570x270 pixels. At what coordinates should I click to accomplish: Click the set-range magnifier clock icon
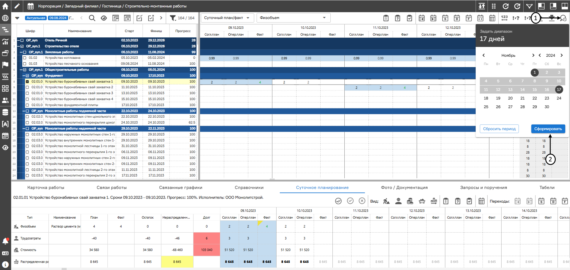point(563,18)
